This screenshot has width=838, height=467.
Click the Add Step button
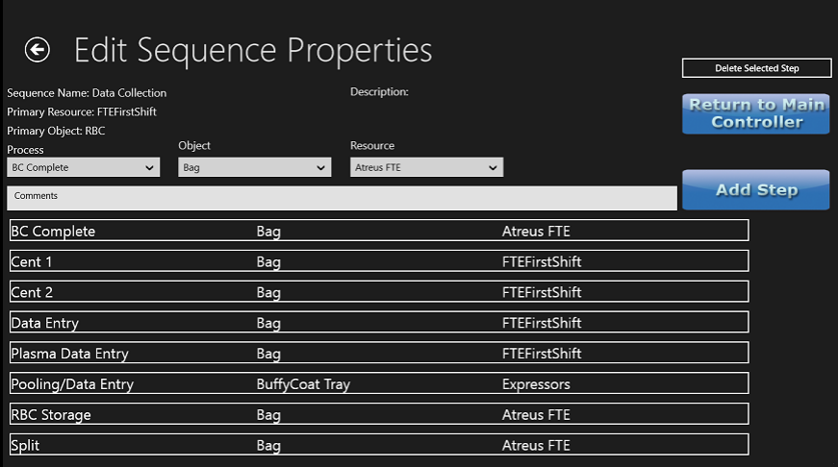(755, 190)
